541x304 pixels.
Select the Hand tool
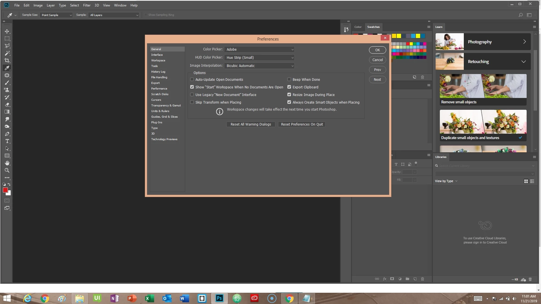[x=7, y=163]
